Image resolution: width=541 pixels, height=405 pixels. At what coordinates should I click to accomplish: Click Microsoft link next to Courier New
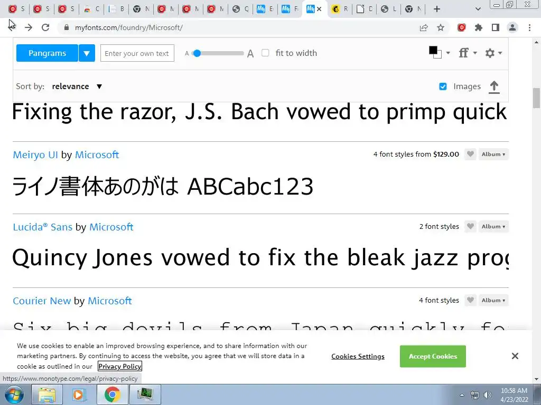click(x=110, y=301)
